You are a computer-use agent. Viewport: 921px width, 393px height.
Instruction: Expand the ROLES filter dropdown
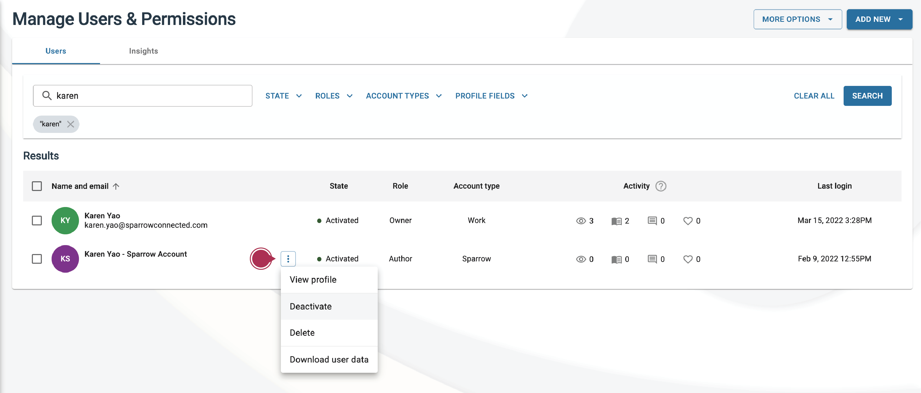point(333,96)
